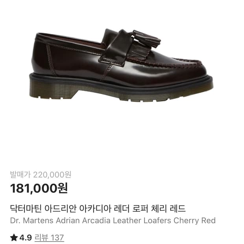Click the word Loafers in English name
This screenshot has height=244, width=244.
tap(157, 220)
